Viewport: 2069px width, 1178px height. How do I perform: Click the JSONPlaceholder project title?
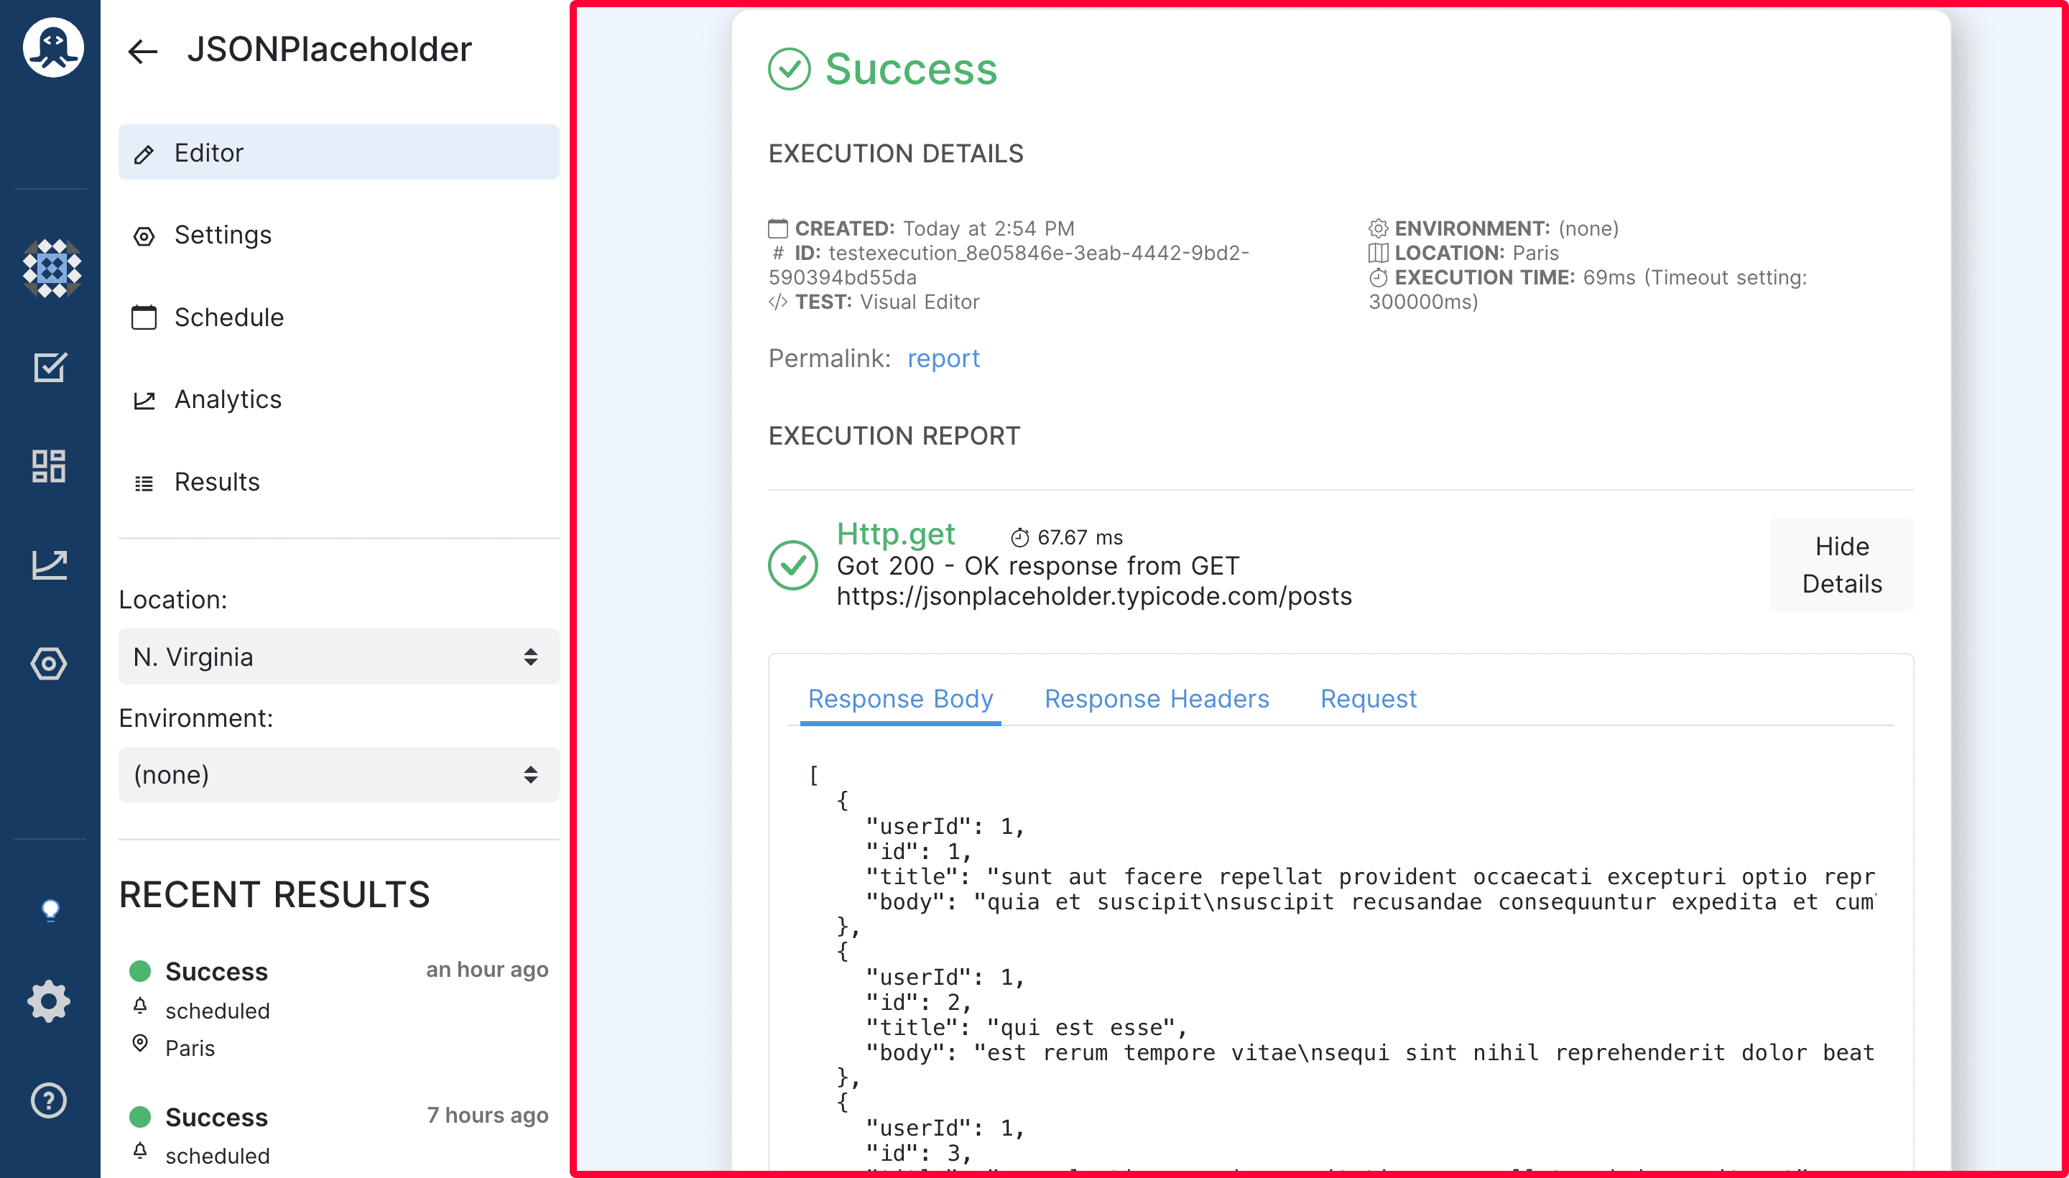pyautogui.click(x=329, y=50)
